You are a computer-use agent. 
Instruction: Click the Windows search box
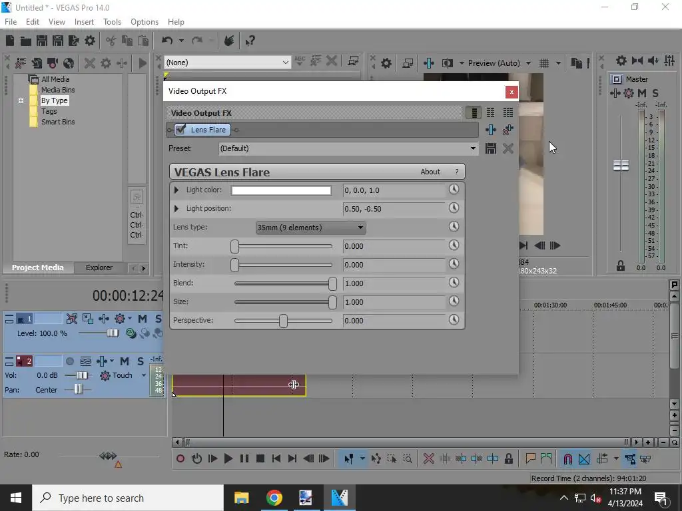click(x=128, y=498)
